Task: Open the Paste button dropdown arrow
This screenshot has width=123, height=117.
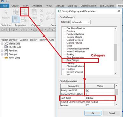Action: point(34,20)
